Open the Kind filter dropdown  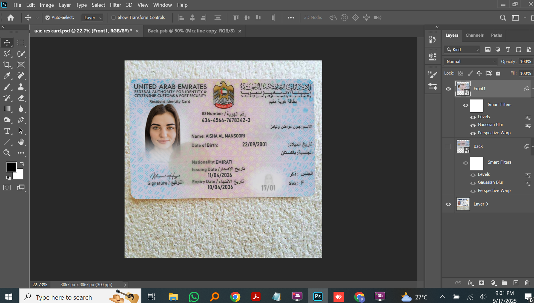coord(462,50)
